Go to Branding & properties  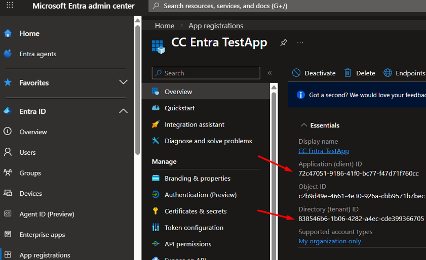[x=197, y=179]
